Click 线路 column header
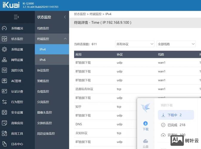Image resolution: width=201 pixels, height=149 pixels. 161,55
